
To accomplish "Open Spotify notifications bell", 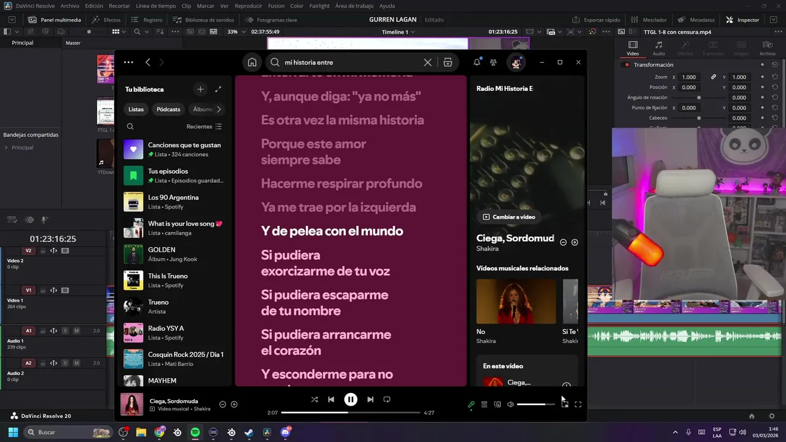I will pyautogui.click(x=477, y=62).
